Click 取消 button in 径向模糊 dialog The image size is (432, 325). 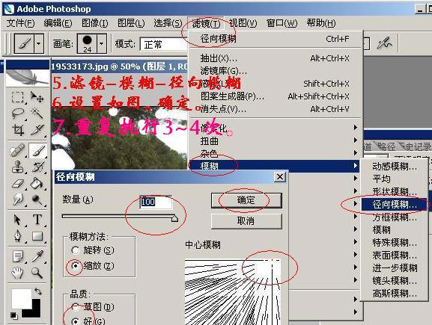(x=246, y=221)
